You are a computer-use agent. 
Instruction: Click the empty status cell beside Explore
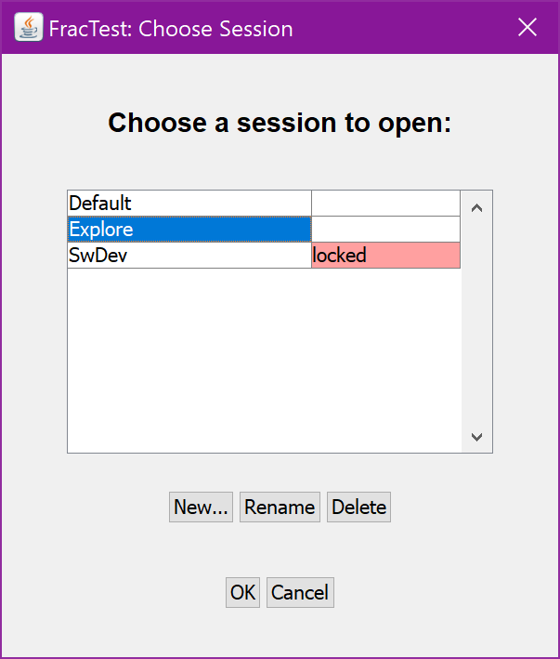[x=385, y=230]
